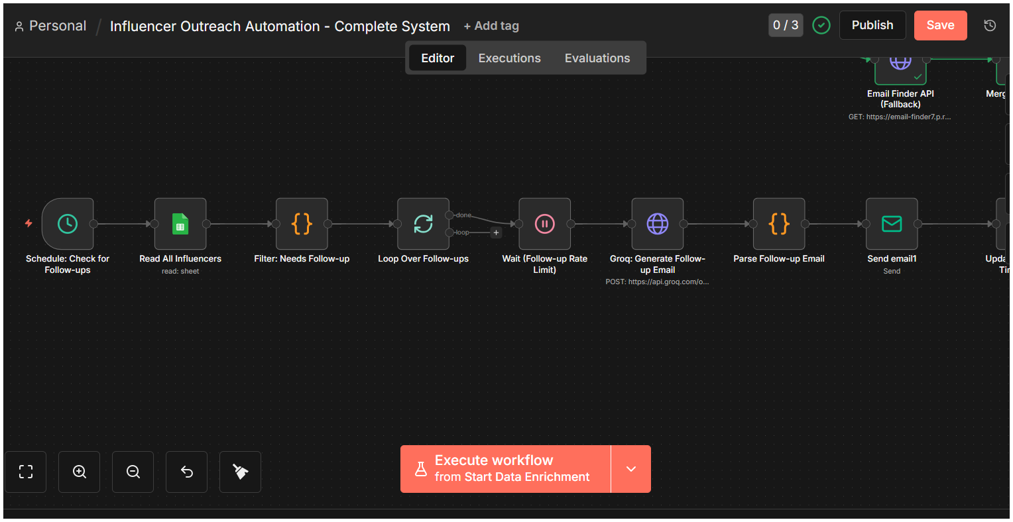Click the green check status icon

click(821, 25)
